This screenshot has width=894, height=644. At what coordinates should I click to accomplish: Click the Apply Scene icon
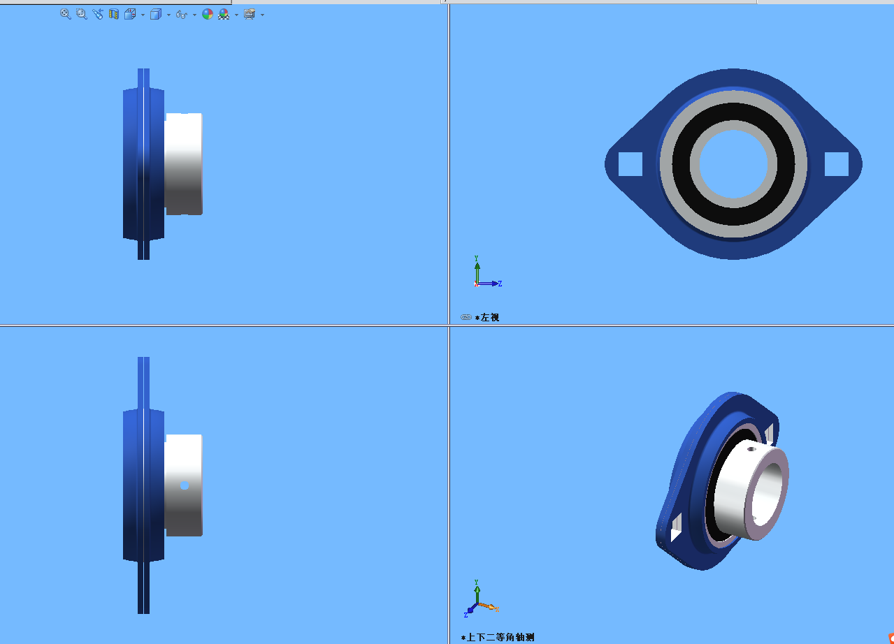[x=224, y=14]
